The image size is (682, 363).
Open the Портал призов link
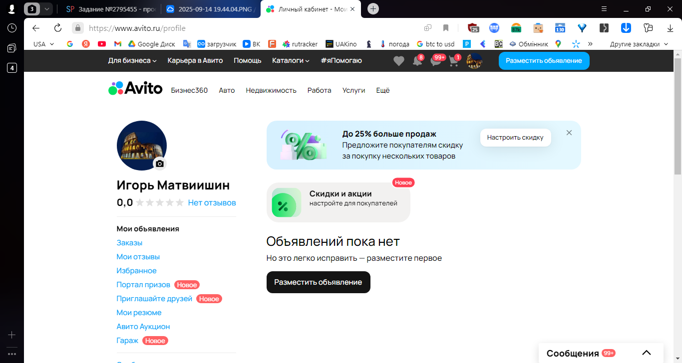pos(143,285)
